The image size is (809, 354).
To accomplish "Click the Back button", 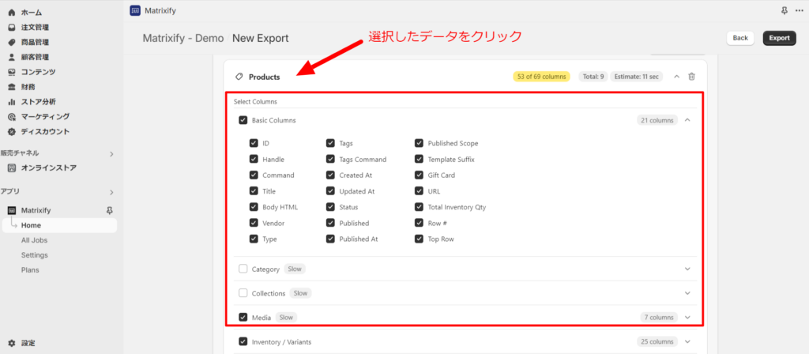I will click(x=740, y=38).
